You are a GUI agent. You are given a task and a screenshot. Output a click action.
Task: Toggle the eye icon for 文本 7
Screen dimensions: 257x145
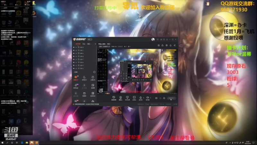click(x=74, y=59)
